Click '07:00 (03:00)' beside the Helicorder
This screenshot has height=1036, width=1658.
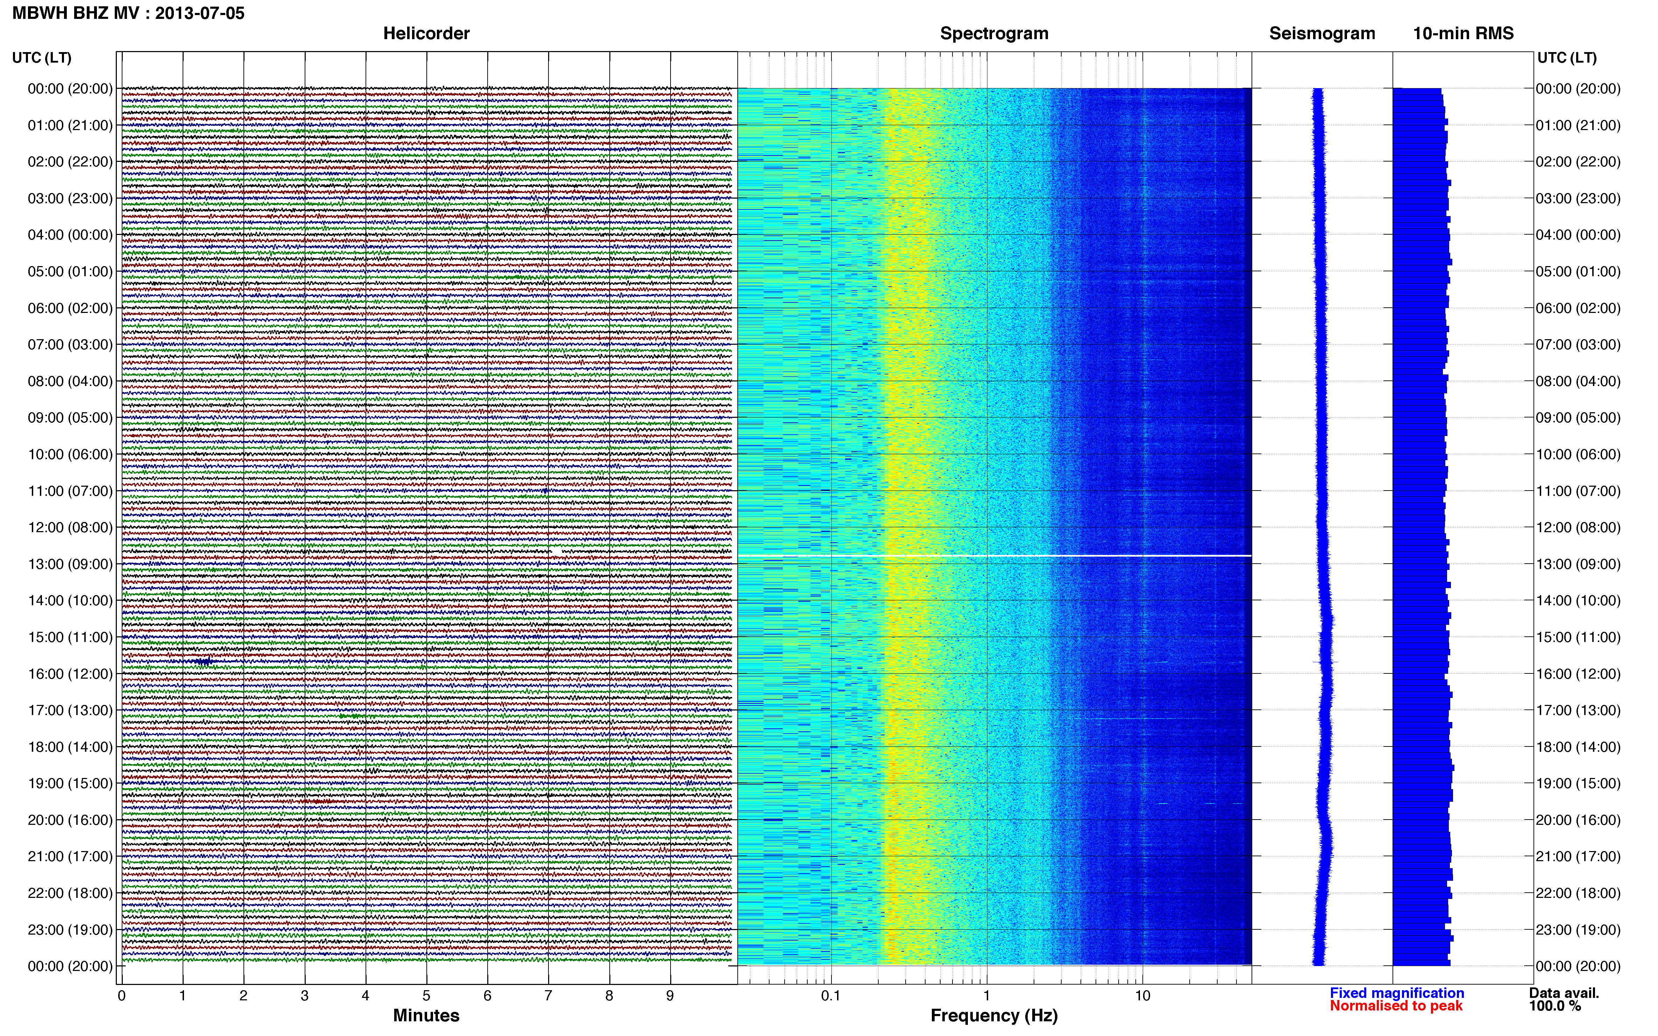click(x=70, y=345)
